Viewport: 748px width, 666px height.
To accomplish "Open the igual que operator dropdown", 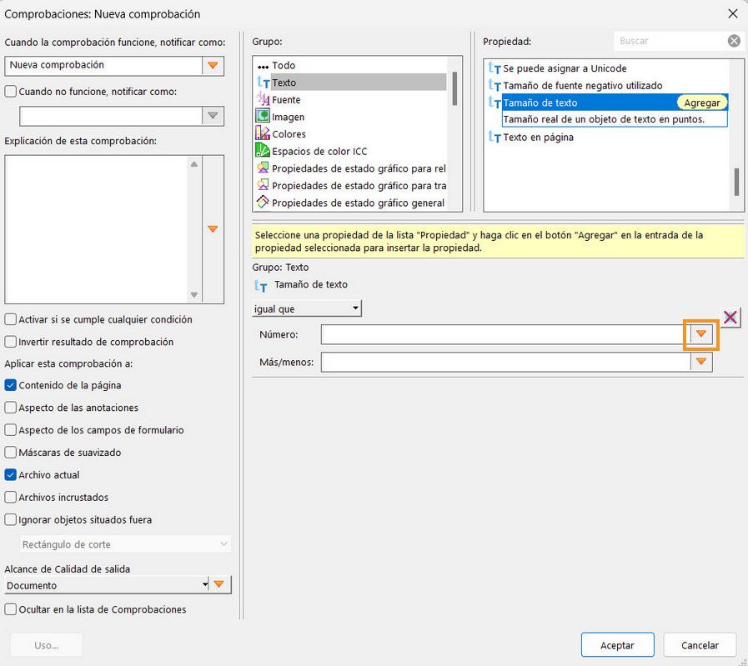I will click(x=307, y=309).
